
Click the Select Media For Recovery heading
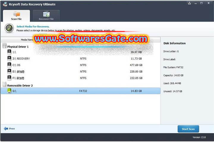33,27
